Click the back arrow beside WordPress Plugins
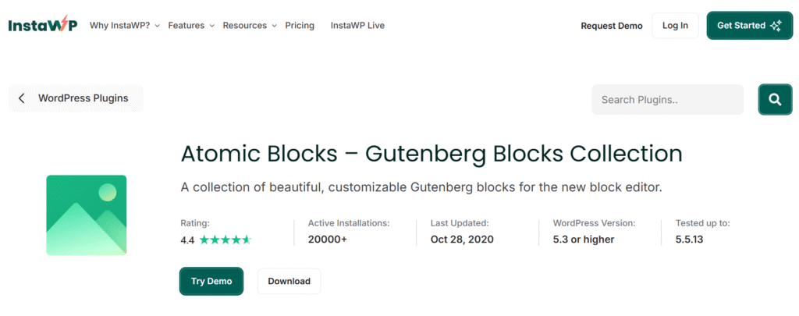The height and width of the screenshot is (316, 799). (x=22, y=98)
